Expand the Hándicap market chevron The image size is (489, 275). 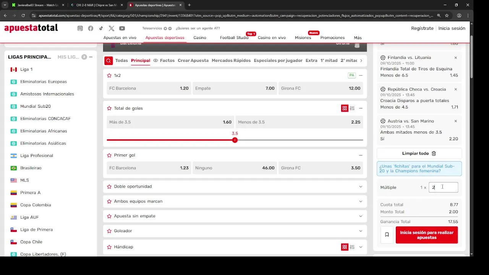click(361, 247)
